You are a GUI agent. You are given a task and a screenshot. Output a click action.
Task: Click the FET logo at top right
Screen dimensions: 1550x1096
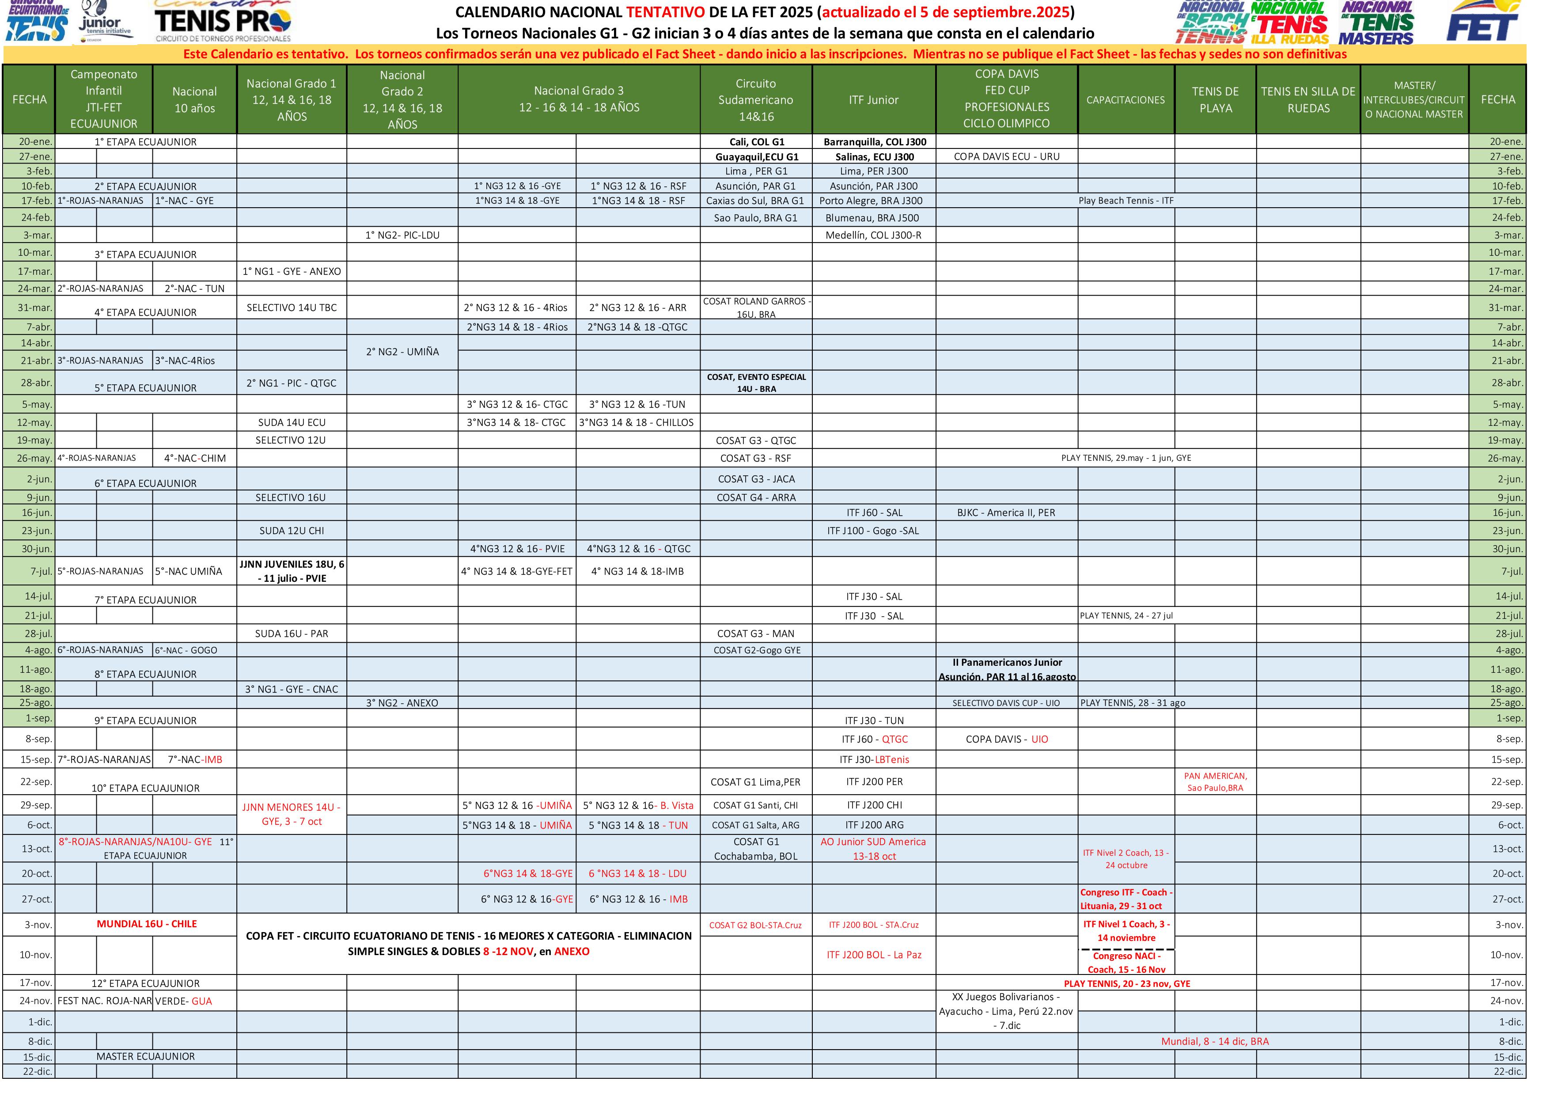[x=1482, y=22]
